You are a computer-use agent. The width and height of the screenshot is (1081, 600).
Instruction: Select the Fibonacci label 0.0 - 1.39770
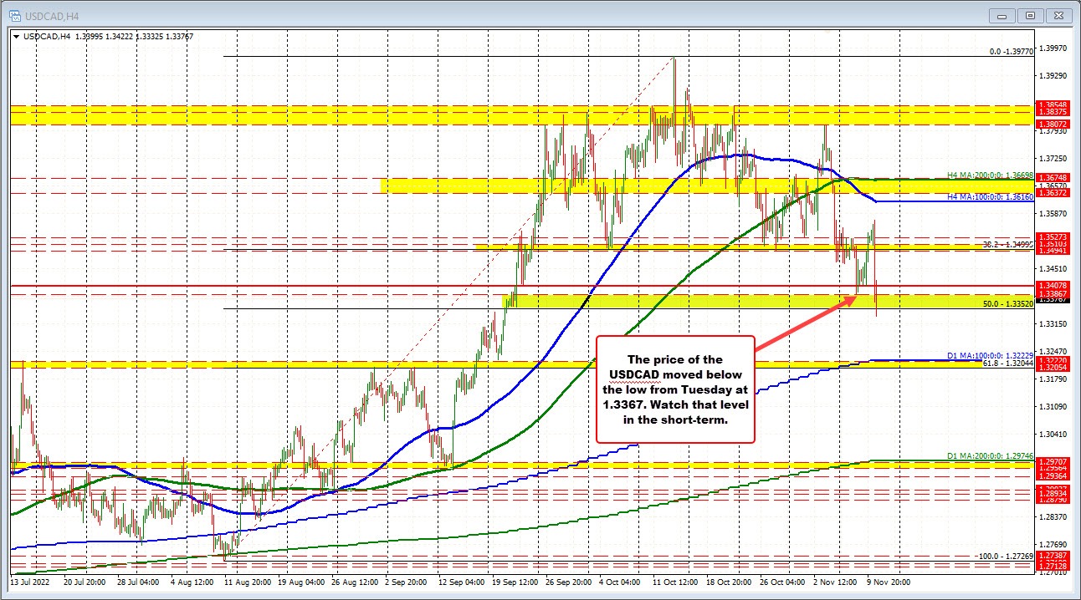click(1012, 51)
